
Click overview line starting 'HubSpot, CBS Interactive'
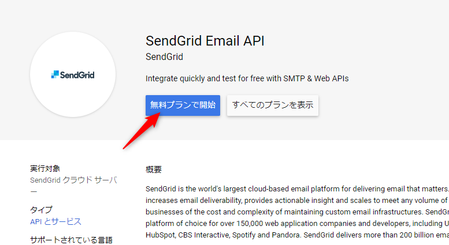coord(297,235)
